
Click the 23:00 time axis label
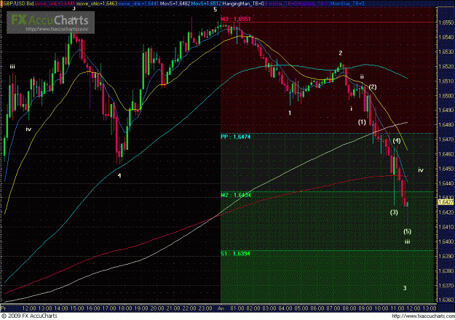pos(205,308)
